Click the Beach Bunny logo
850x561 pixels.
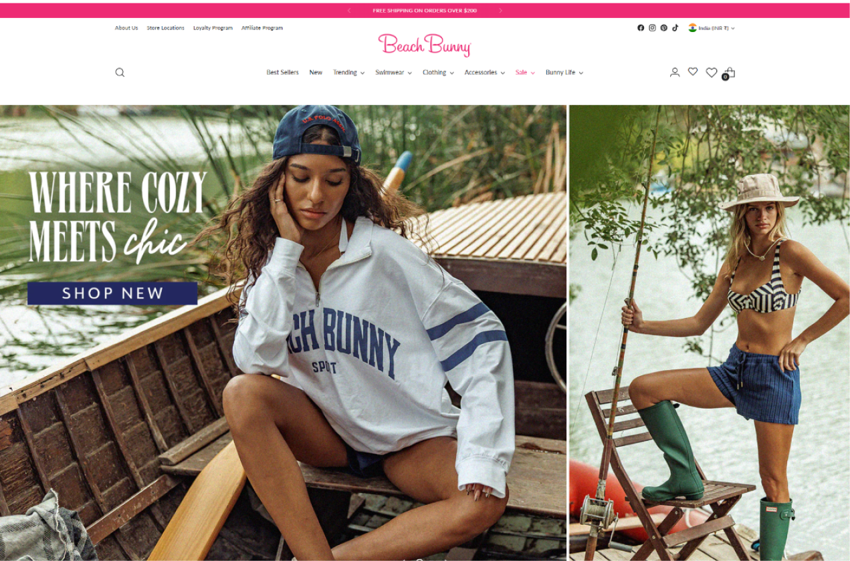point(425,45)
